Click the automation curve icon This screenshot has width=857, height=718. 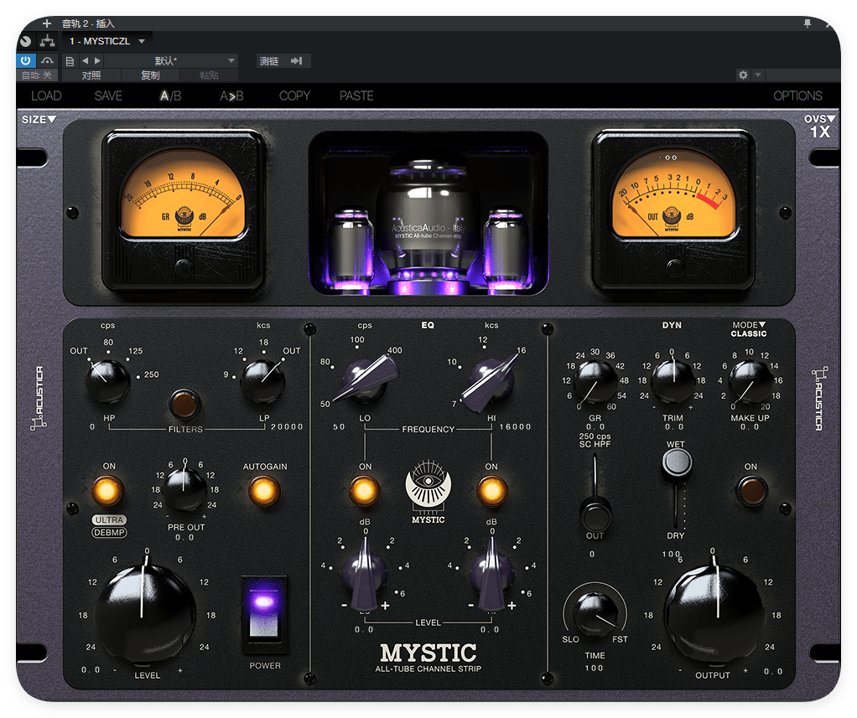tap(48, 60)
